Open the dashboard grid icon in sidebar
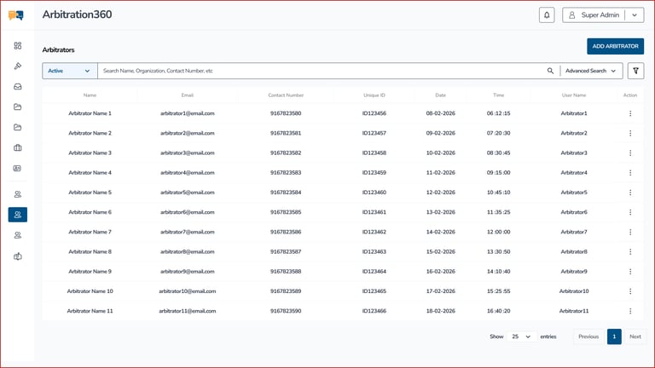The height and width of the screenshot is (368, 655). 18,45
